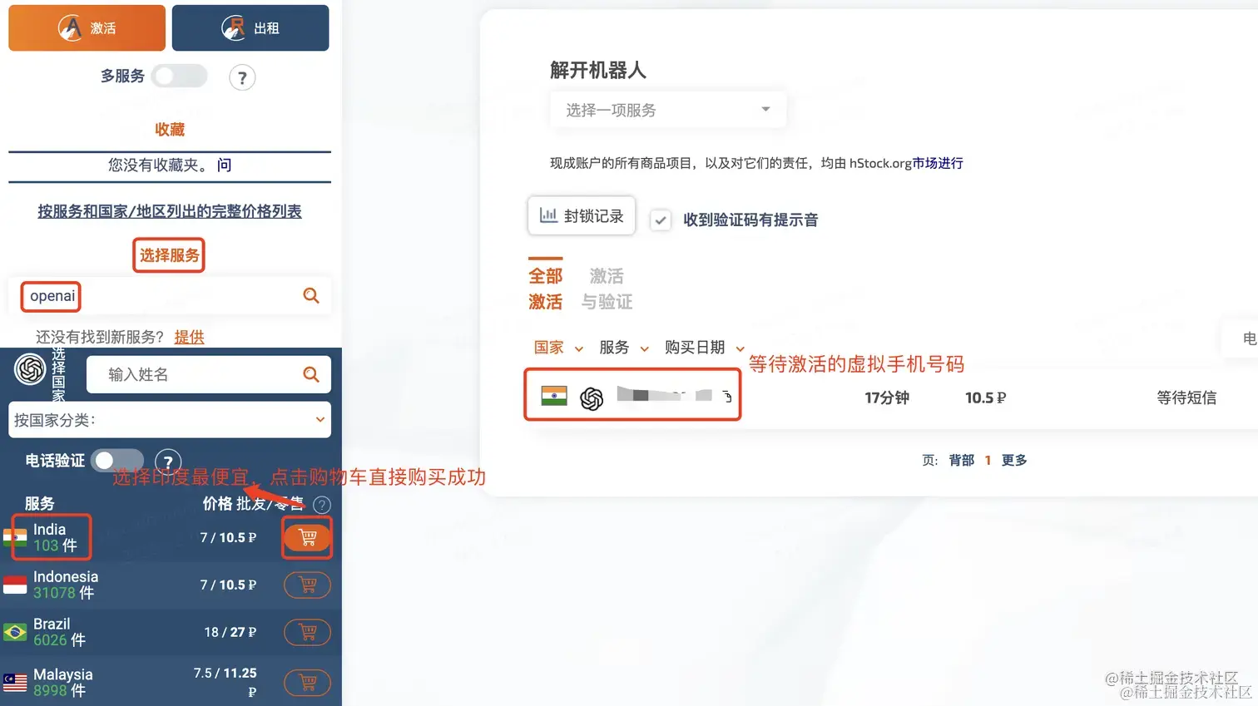Open the full price list link 按服务和国家/地区列出的完整价格列表
1258x706 pixels.
pyautogui.click(x=170, y=211)
